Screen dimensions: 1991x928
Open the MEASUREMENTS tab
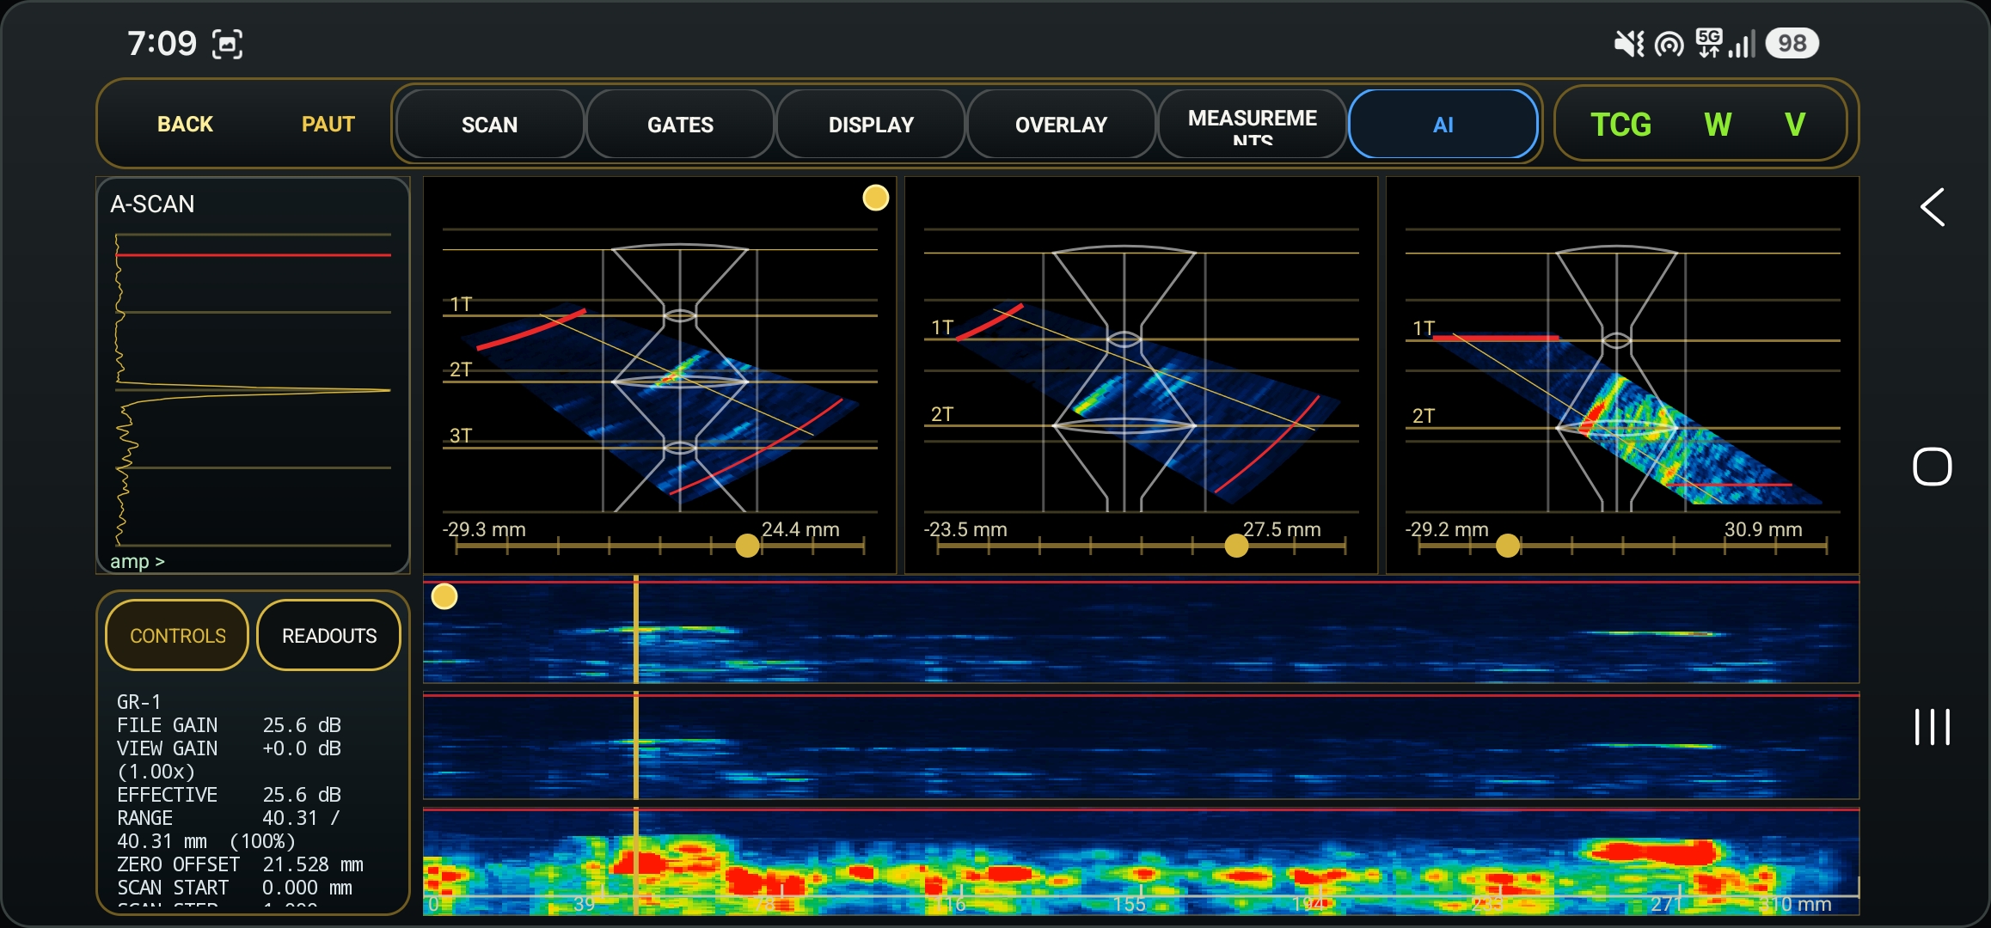(1252, 125)
